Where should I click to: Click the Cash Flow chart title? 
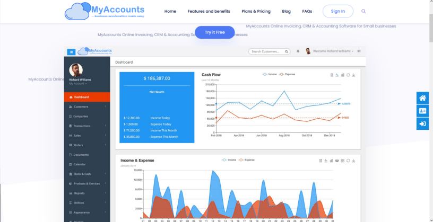click(211, 75)
